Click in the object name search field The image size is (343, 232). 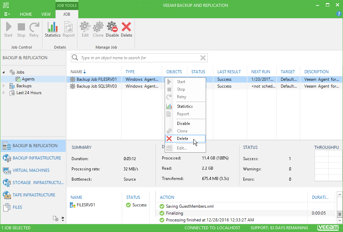click(139, 58)
